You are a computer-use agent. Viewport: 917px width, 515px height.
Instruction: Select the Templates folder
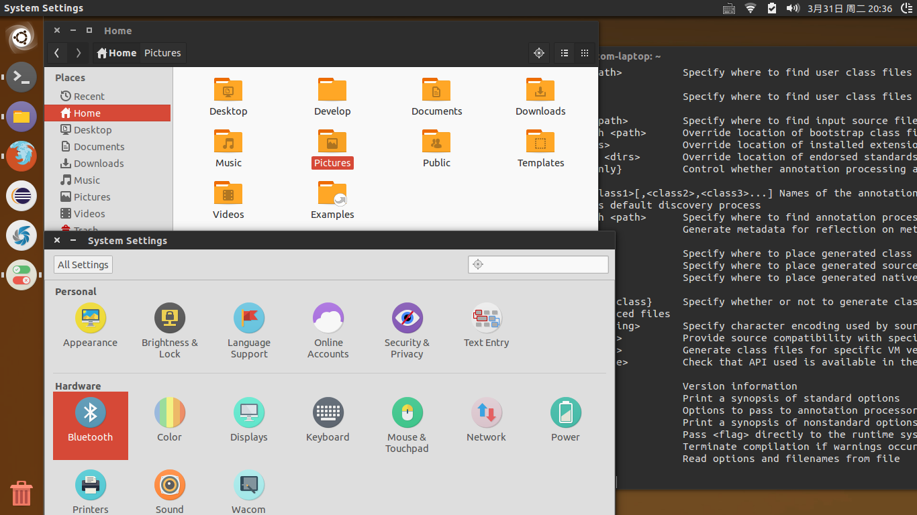pos(540,148)
